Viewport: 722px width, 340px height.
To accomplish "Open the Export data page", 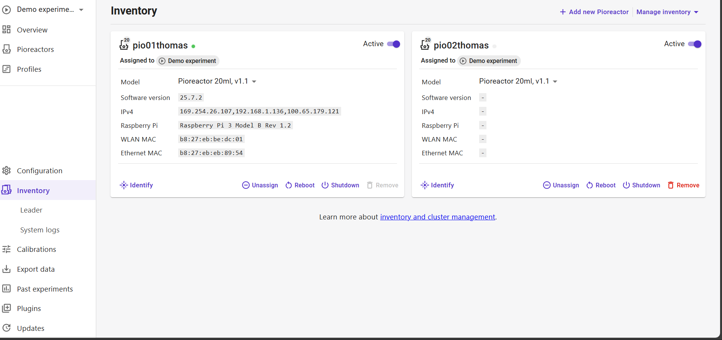I will [x=36, y=269].
